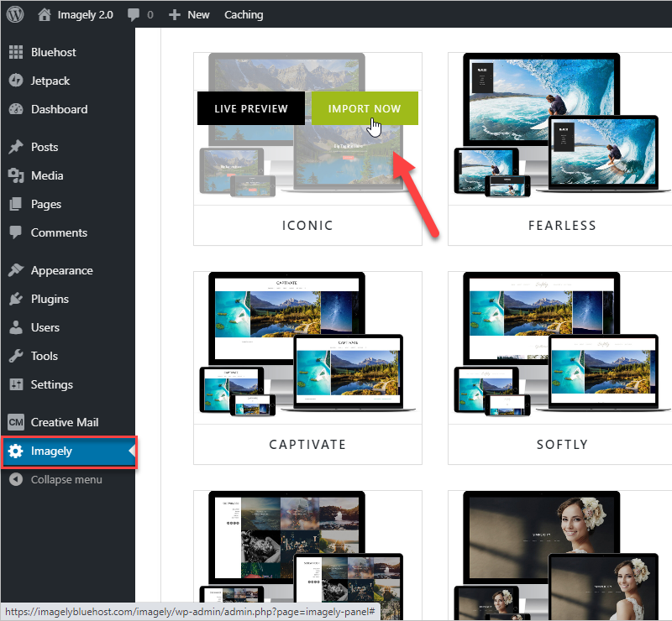Click the Comments speech bubble sidebar icon
The width and height of the screenshot is (672, 621).
click(x=16, y=232)
